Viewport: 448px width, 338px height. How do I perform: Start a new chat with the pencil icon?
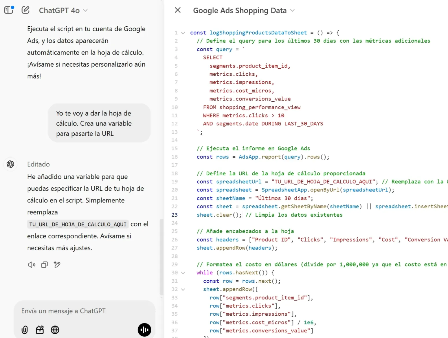click(25, 10)
